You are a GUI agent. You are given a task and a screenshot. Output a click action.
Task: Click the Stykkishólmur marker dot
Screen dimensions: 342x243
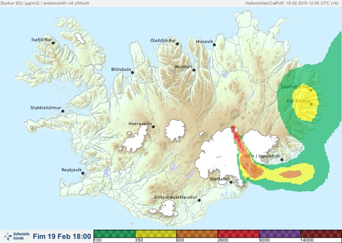pyautogui.click(x=63, y=111)
